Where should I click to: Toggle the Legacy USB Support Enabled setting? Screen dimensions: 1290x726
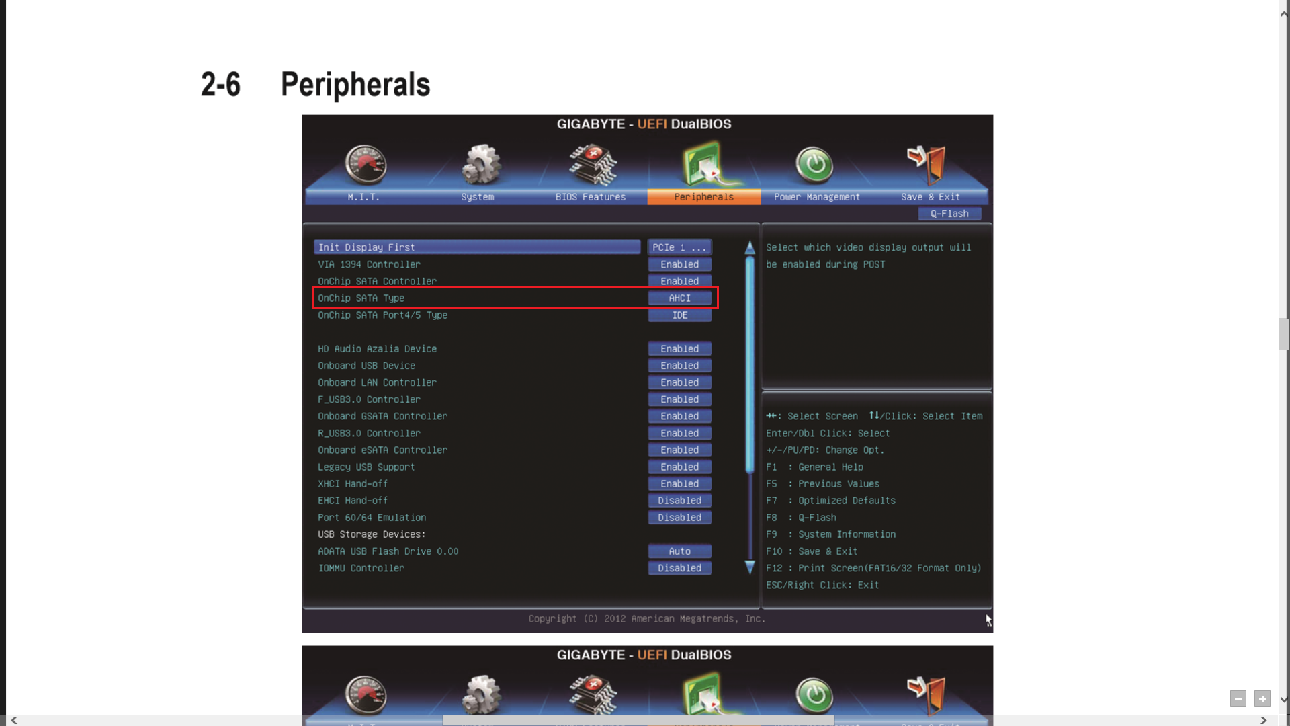click(680, 467)
